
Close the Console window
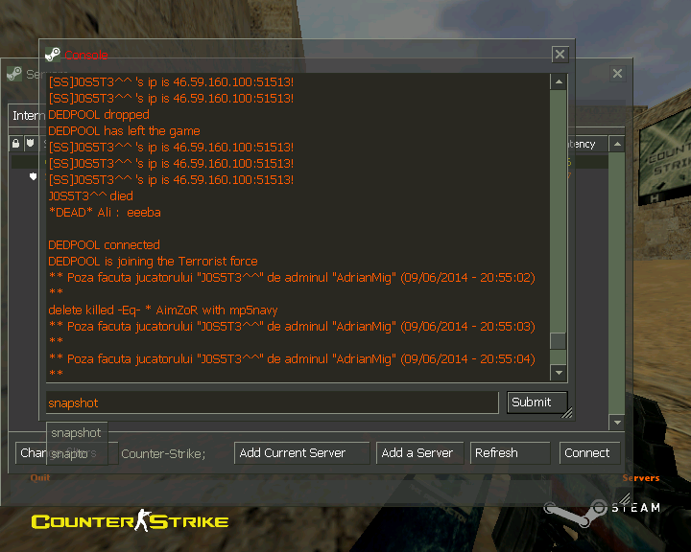pos(560,55)
